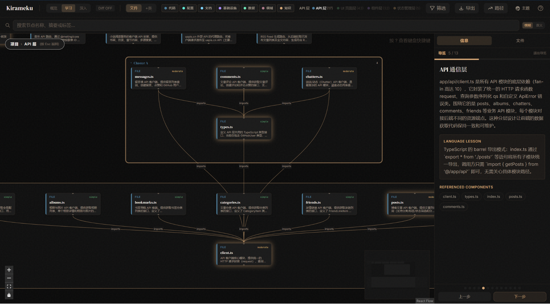Open the types.ts referenced component chip
550x304 pixels.
[471, 196]
